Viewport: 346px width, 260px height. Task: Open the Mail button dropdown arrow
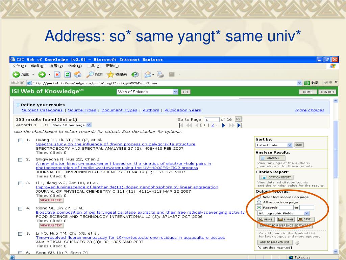coord(153,75)
